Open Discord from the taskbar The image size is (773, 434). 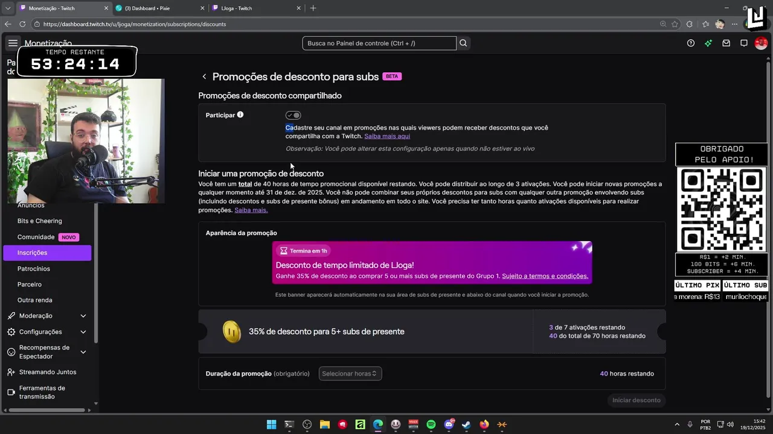click(449, 424)
